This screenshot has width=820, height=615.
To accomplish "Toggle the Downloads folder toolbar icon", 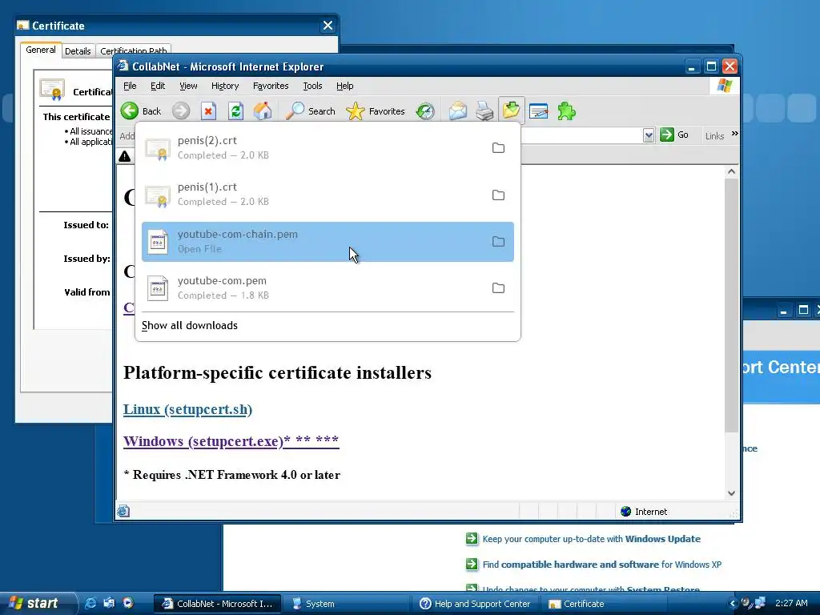I will coord(511,110).
